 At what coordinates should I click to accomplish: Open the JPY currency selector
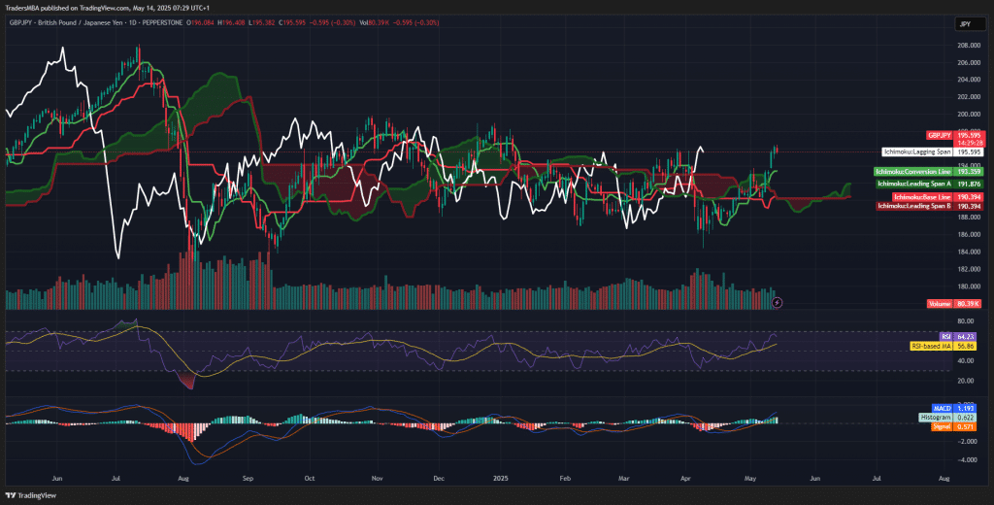965,23
